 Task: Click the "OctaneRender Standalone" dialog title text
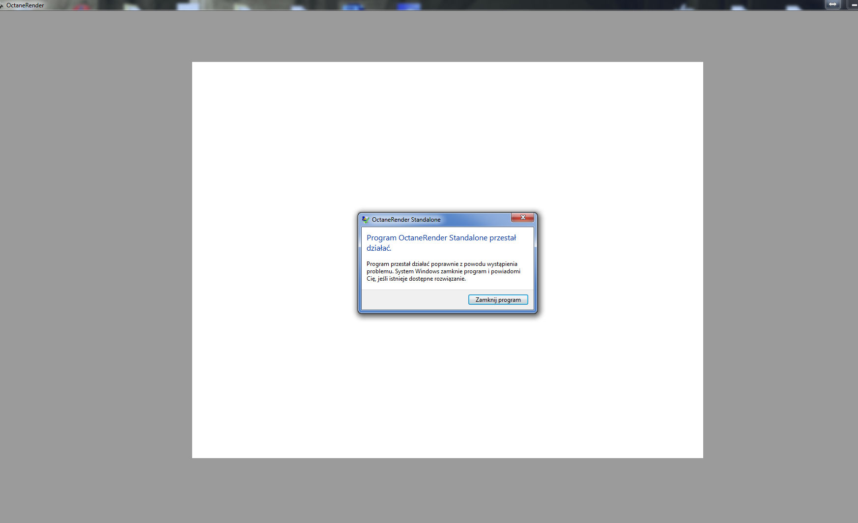(406, 220)
